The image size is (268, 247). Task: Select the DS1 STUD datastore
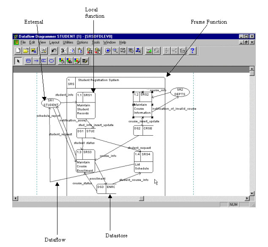(x=86, y=133)
